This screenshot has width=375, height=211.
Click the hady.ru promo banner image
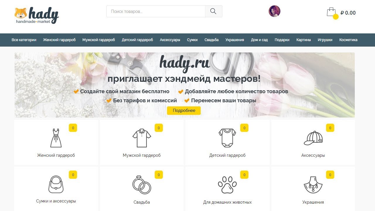coord(185,85)
